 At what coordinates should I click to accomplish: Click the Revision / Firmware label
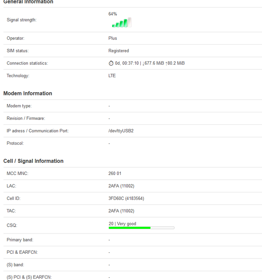(26, 119)
